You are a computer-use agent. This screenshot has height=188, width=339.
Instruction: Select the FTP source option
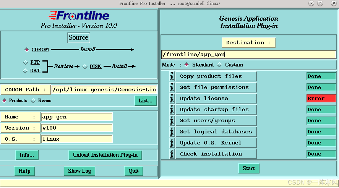26,62
